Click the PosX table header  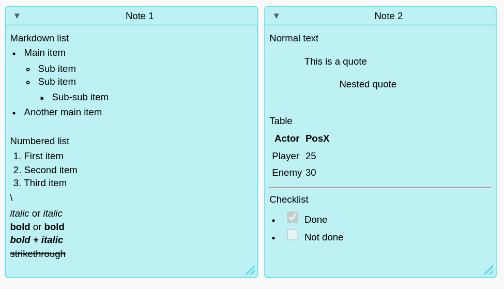coord(317,139)
